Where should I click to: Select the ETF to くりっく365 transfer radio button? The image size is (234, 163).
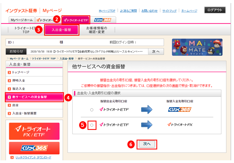(92, 110)
